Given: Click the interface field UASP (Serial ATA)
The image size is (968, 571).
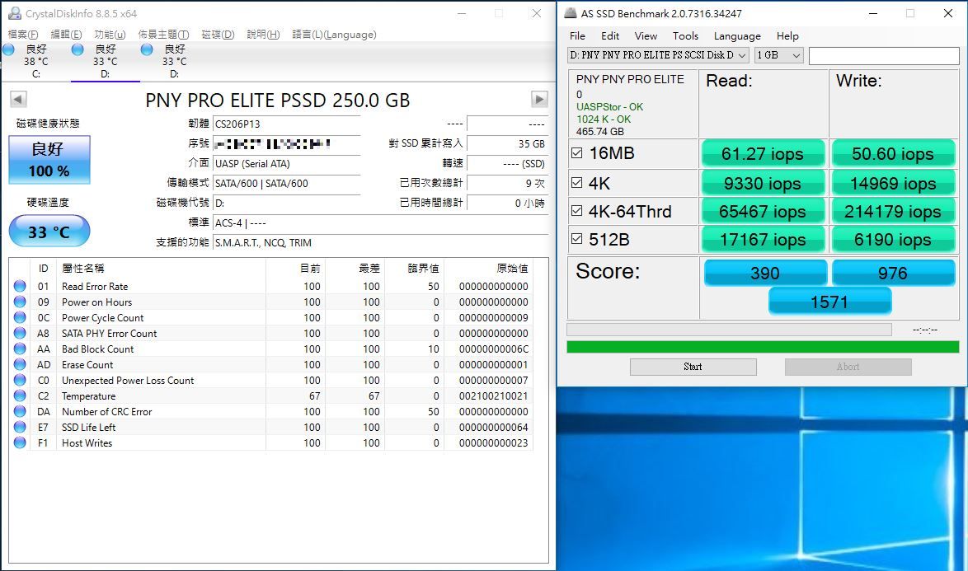Looking at the screenshot, I should coord(286,163).
